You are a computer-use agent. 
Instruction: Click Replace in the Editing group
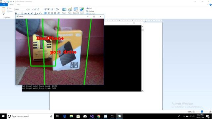tap(90, 11)
